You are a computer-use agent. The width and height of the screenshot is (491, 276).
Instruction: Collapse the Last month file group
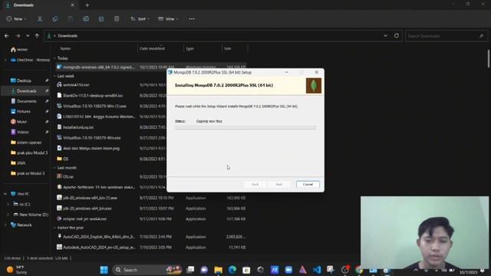click(54, 168)
